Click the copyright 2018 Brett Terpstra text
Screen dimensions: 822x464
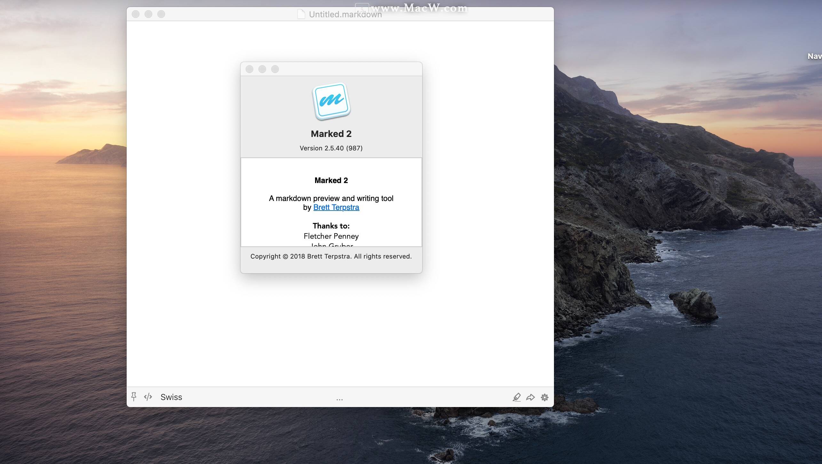[x=331, y=256]
